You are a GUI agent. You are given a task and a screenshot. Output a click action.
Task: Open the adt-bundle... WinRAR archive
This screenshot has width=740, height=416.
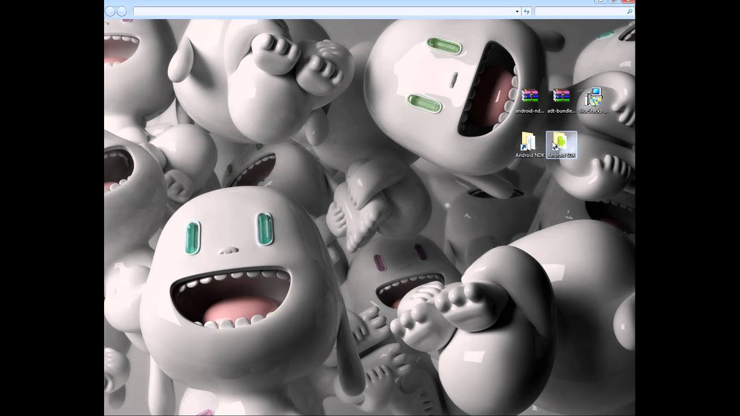tap(561, 101)
